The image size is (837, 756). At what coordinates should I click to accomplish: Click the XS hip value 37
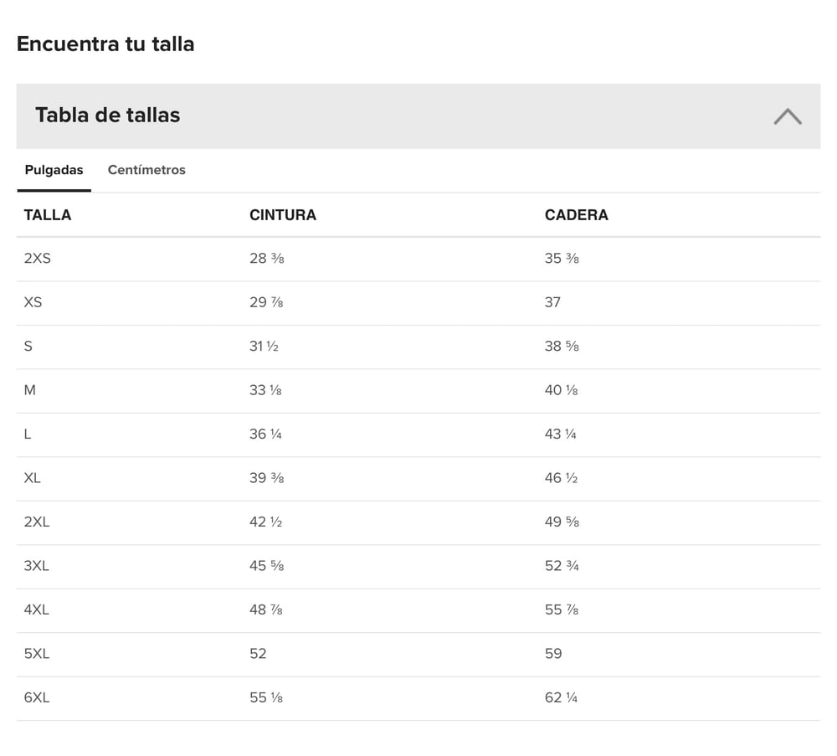(x=552, y=302)
